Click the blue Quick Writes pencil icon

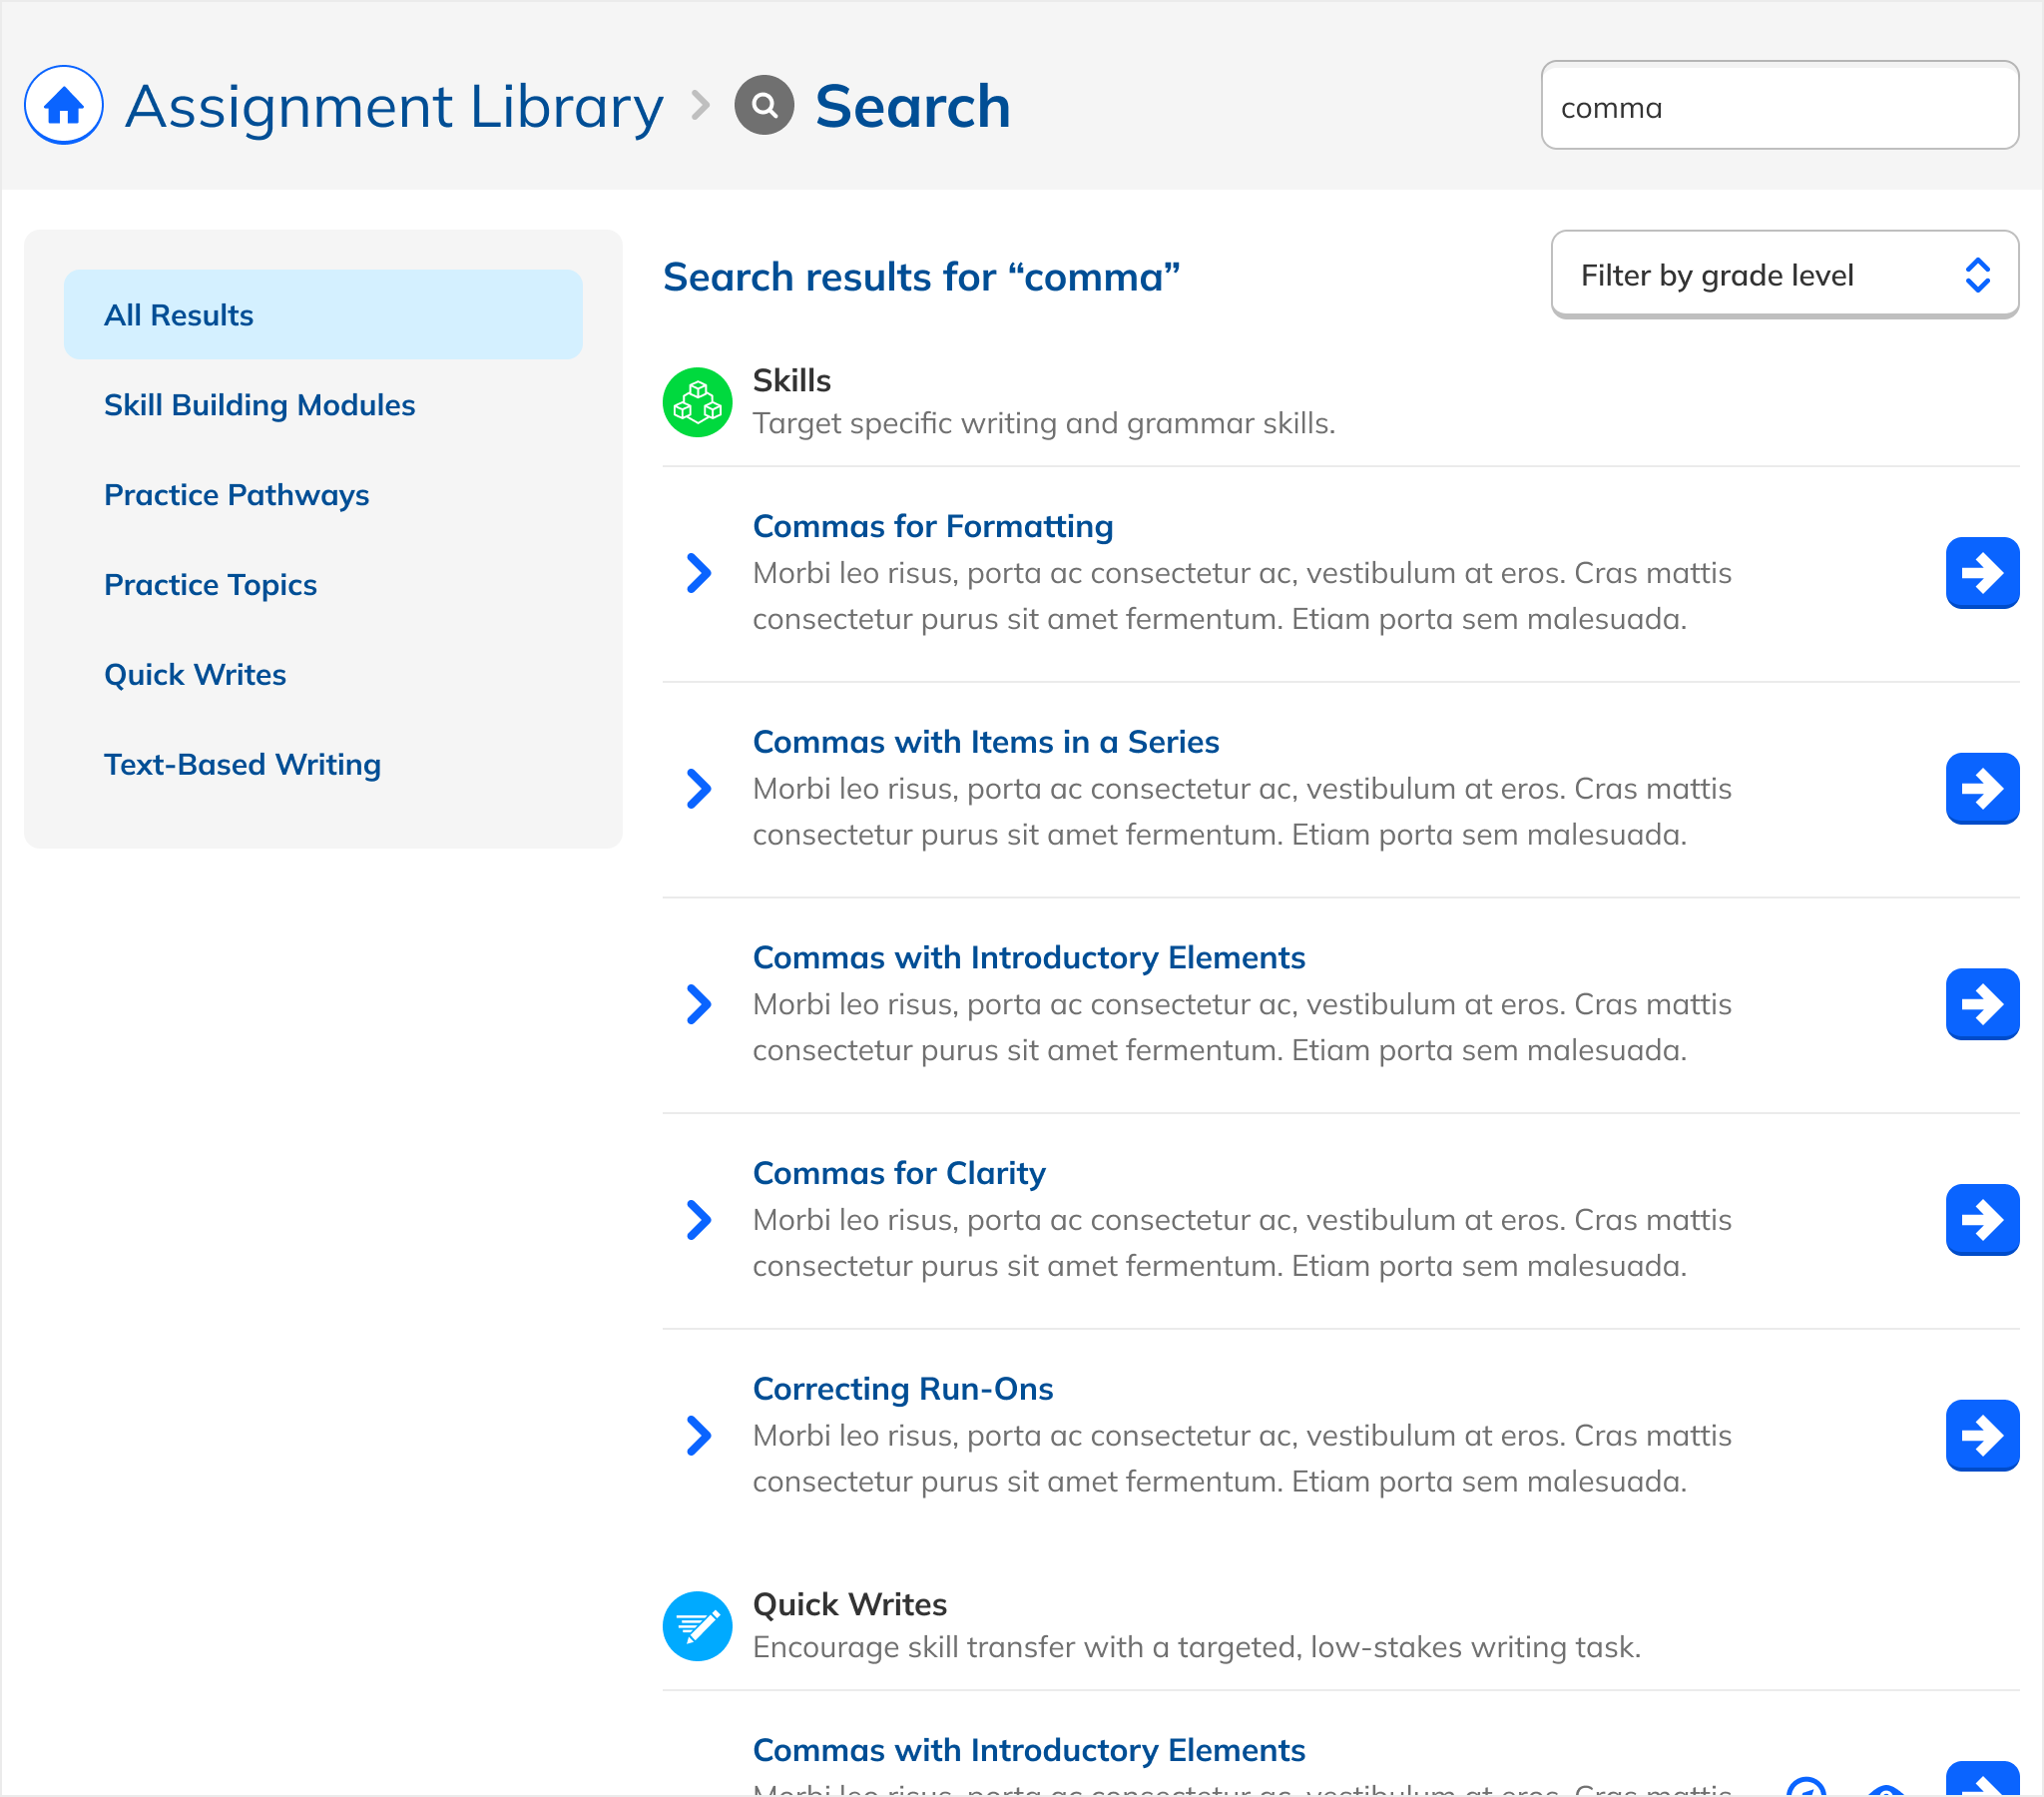coord(697,1626)
